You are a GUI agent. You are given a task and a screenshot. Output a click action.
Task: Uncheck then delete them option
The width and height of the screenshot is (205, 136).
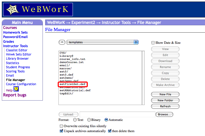tap(110, 131)
